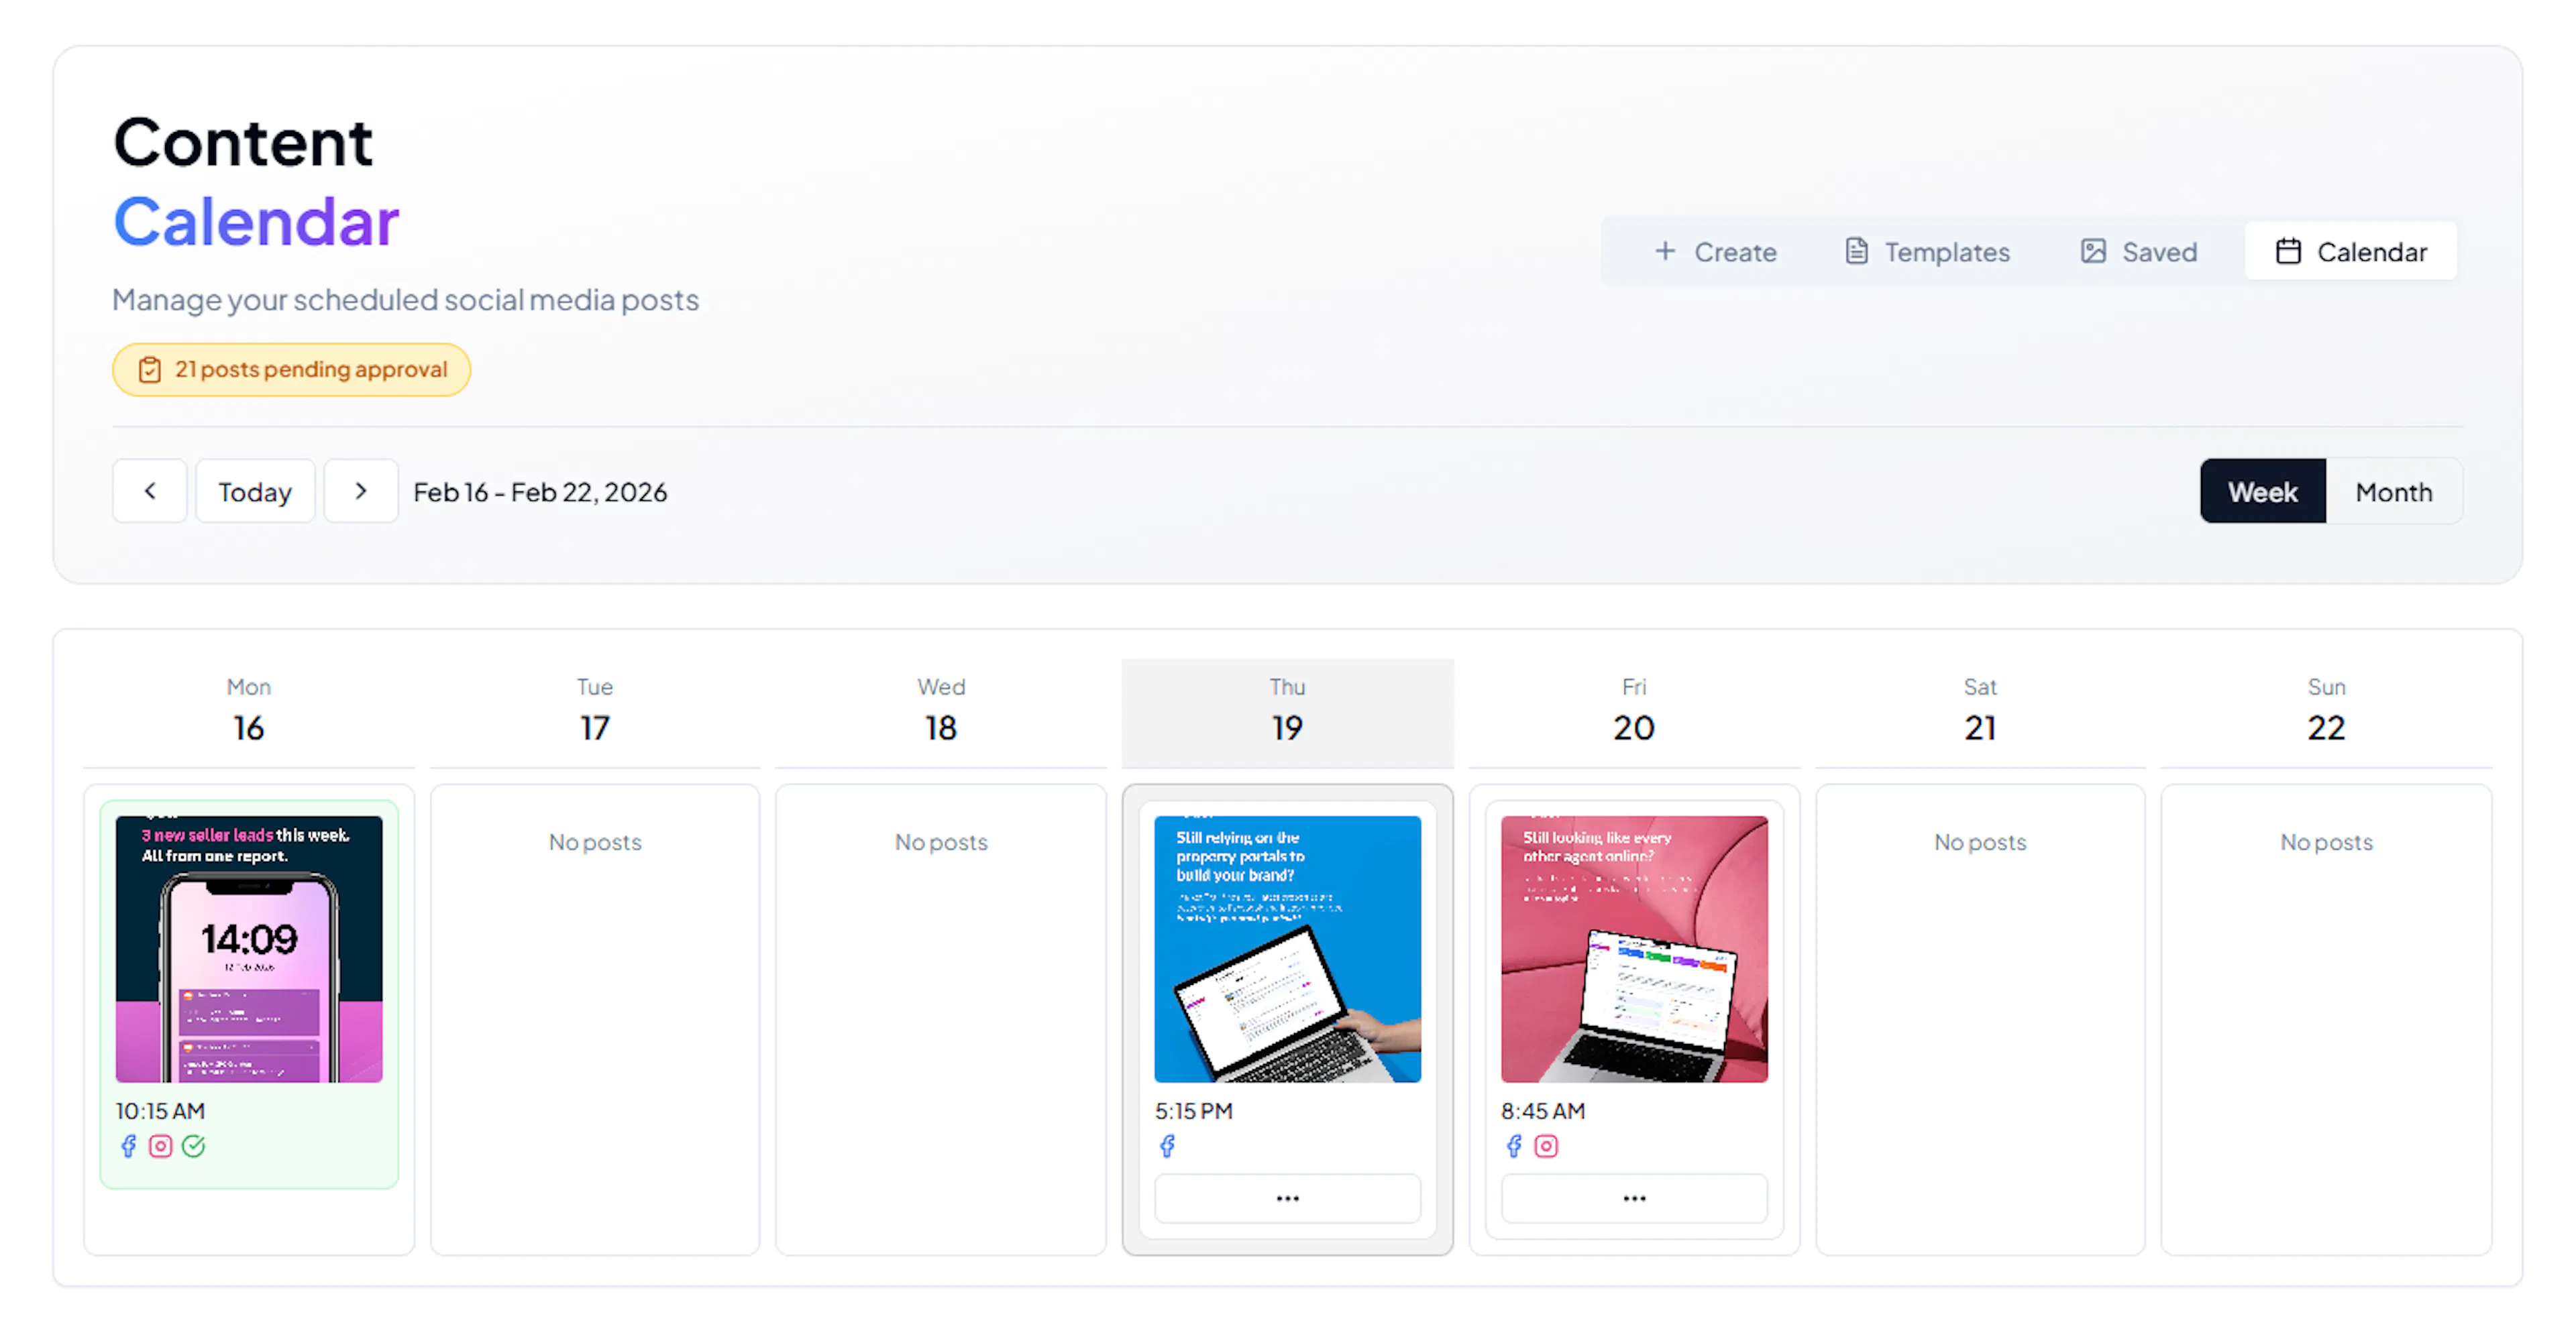The image size is (2576, 1343).
Task: Open the pink laptop post thumbnail on Friday
Action: coord(1634,949)
